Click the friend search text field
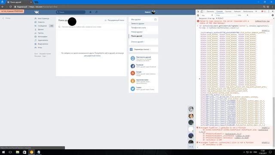 tap(91, 27)
